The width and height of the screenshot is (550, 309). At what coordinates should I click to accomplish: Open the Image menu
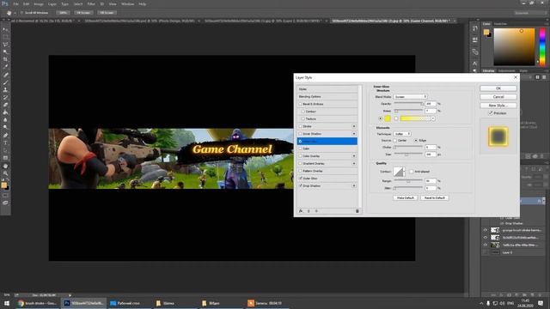39,3
